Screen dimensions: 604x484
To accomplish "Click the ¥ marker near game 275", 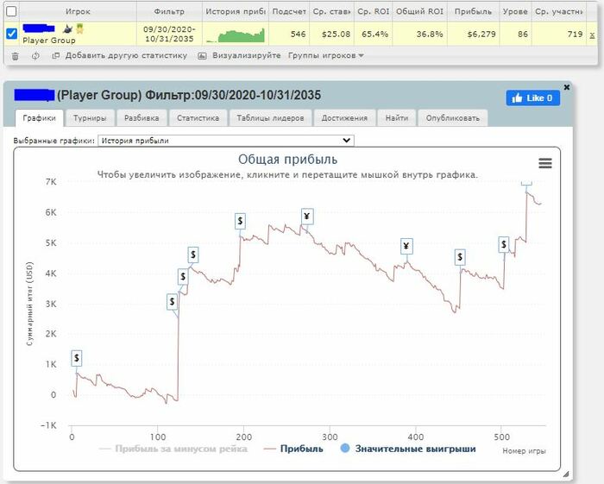I will 307,217.
